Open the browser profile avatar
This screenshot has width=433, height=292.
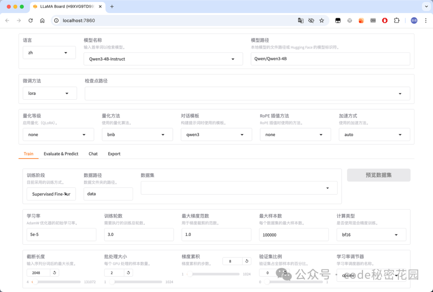point(414,20)
